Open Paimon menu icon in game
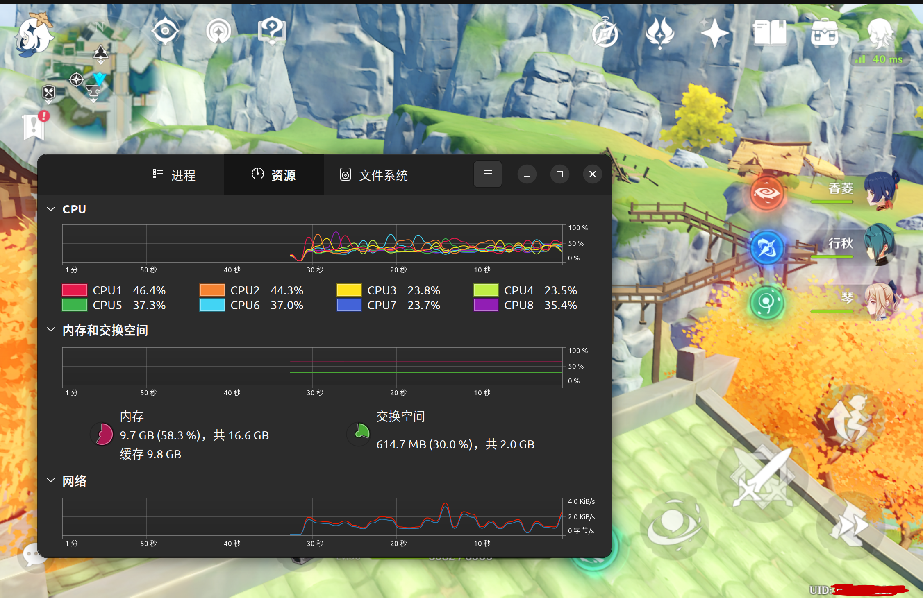 34,35
